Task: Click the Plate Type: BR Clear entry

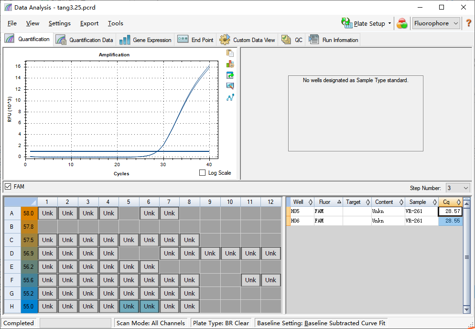Action: pyautogui.click(x=221, y=323)
